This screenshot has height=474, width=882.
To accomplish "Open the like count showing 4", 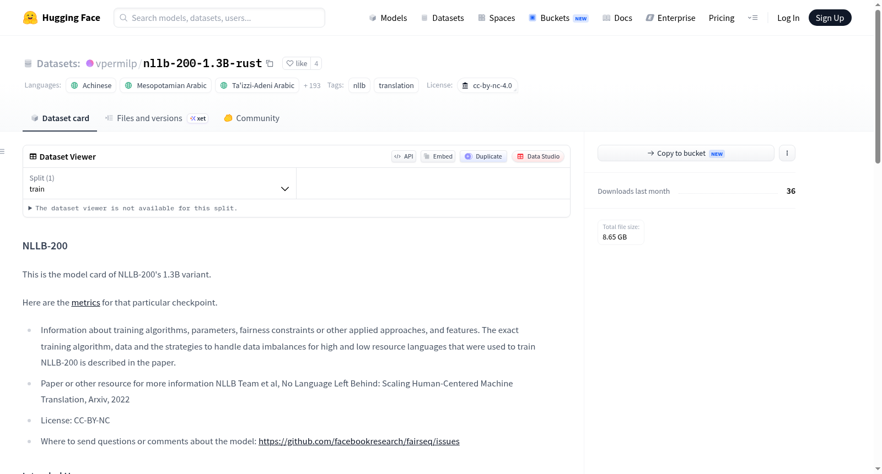I will (316, 63).
